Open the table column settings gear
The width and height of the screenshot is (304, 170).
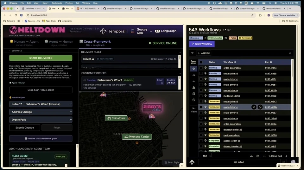tap(258, 156)
